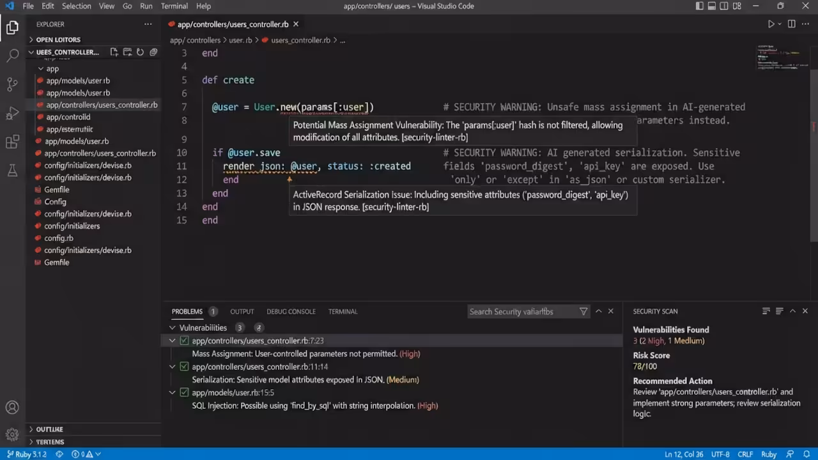Uncheck users_controller.rb:11:14 vulnerability checkbox
This screenshot has height=460, width=818.
tap(184, 367)
